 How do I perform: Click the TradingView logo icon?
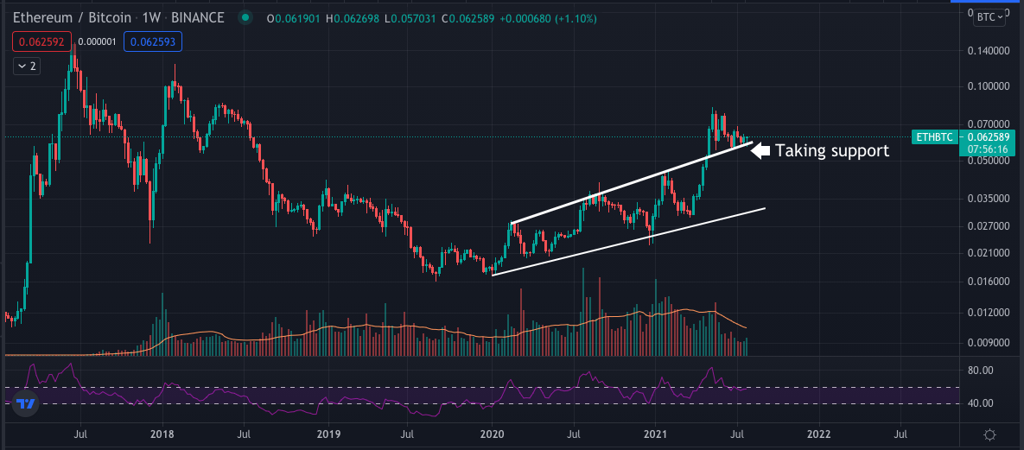tap(25, 403)
